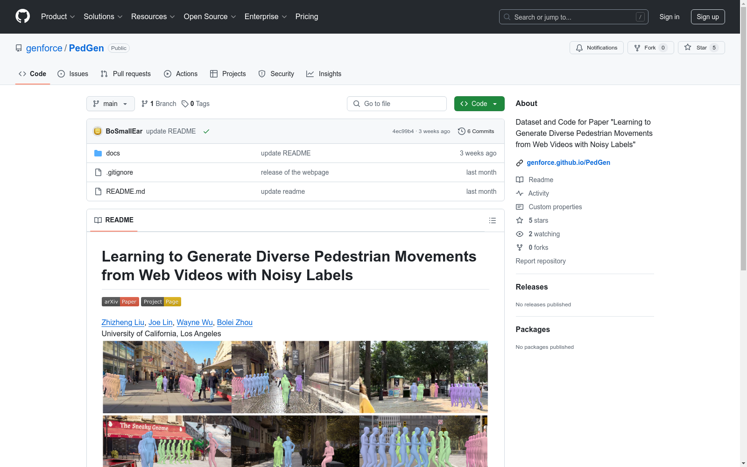Expand the Solutions menu

coord(103,17)
